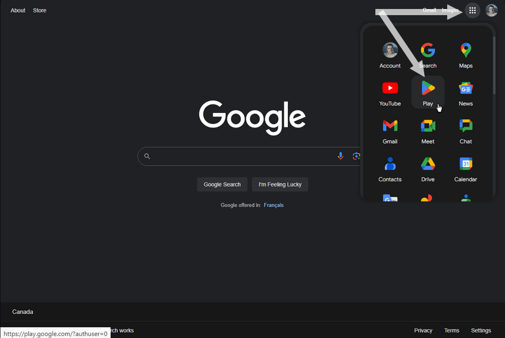505x338 pixels.
Task: Click the Canada region text
Action: 22,312
